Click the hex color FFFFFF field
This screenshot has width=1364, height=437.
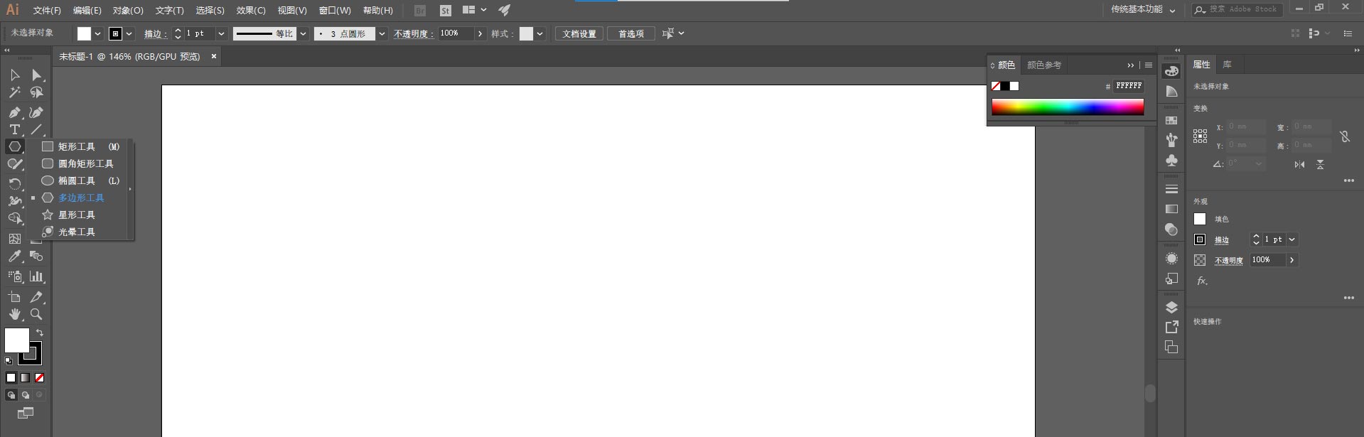pyautogui.click(x=1128, y=86)
